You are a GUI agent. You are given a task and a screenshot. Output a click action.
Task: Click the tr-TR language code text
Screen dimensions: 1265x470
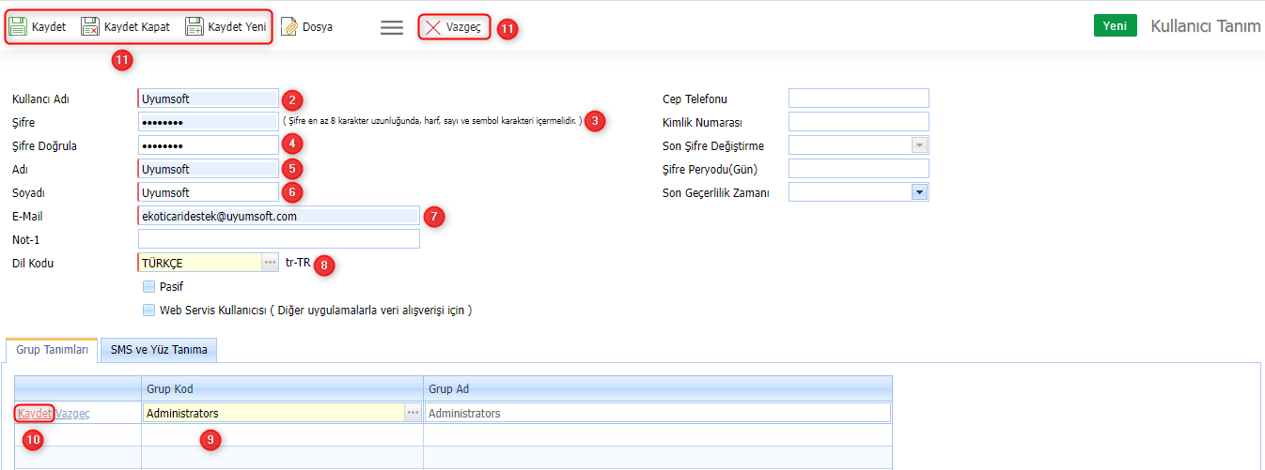tap(298, 263)
